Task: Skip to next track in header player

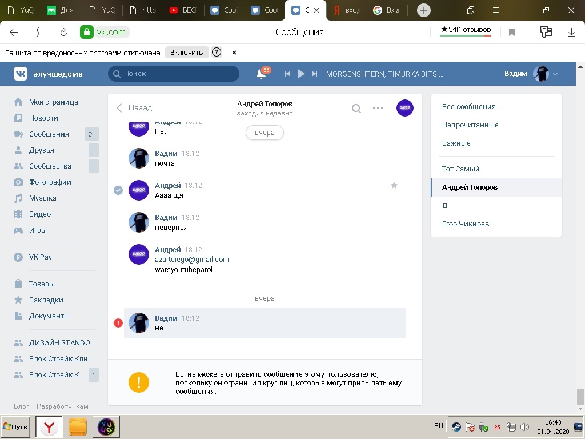Action: [x=314, y=74]
